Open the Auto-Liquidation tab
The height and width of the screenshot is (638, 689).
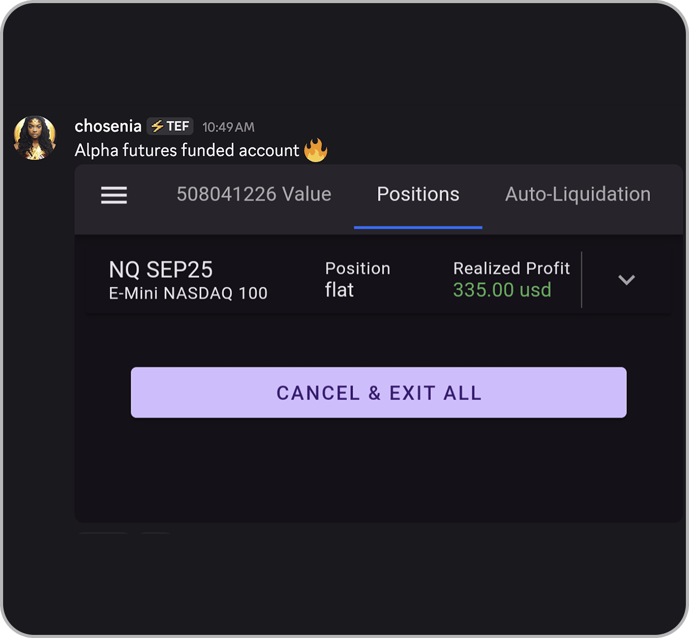pos(577,195)
